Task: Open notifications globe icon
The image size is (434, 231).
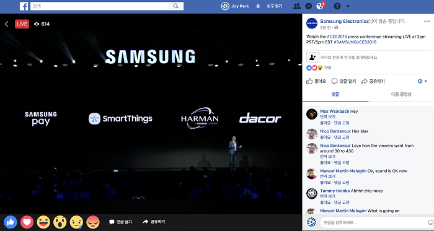Action: 320,6
